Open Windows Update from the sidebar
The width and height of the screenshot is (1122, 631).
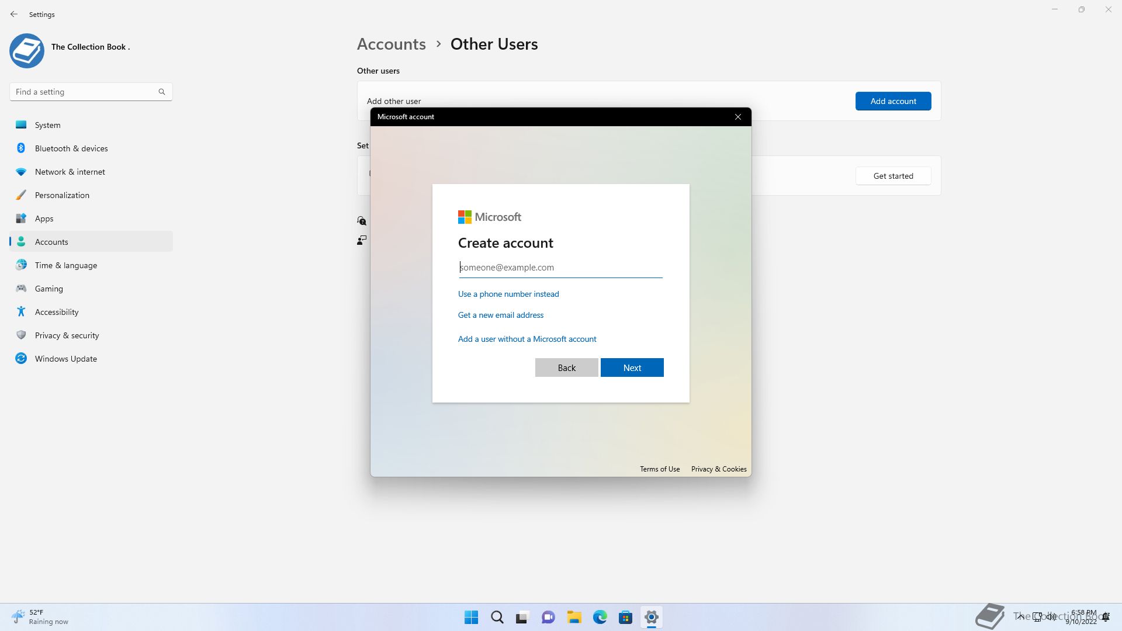pos(65,359)
